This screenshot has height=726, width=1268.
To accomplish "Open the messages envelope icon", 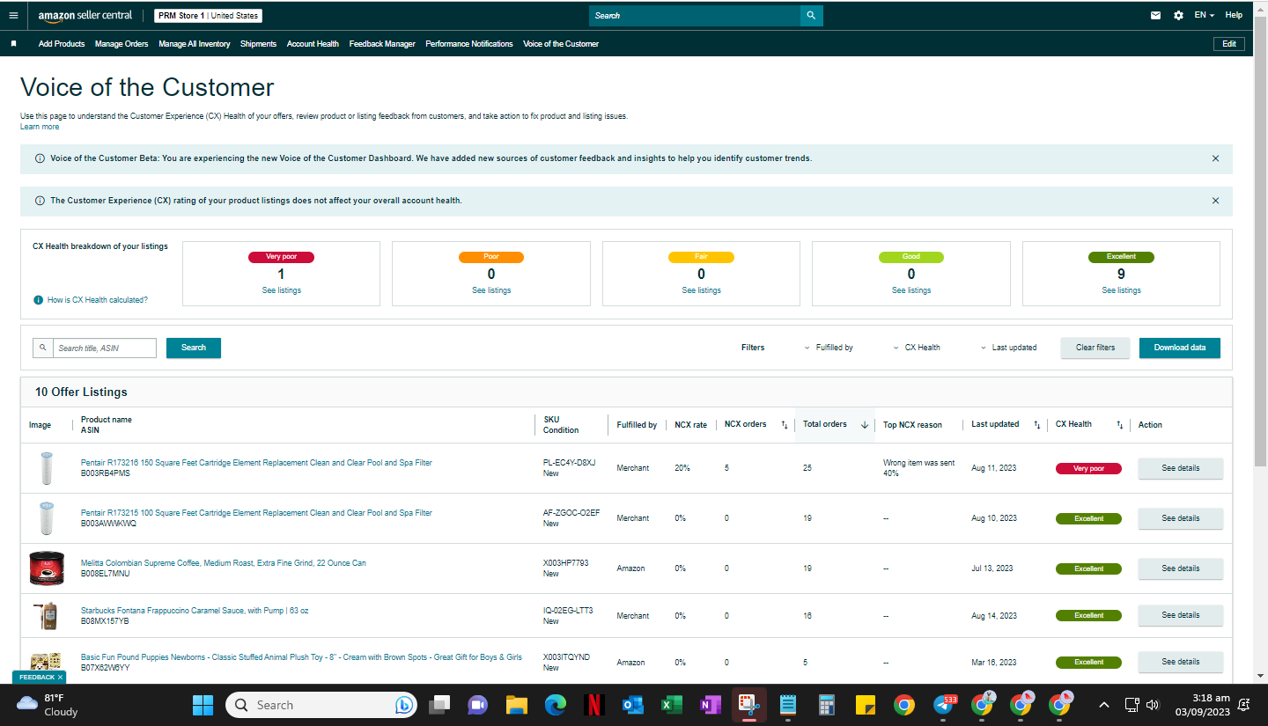I will click(1155, 15).
